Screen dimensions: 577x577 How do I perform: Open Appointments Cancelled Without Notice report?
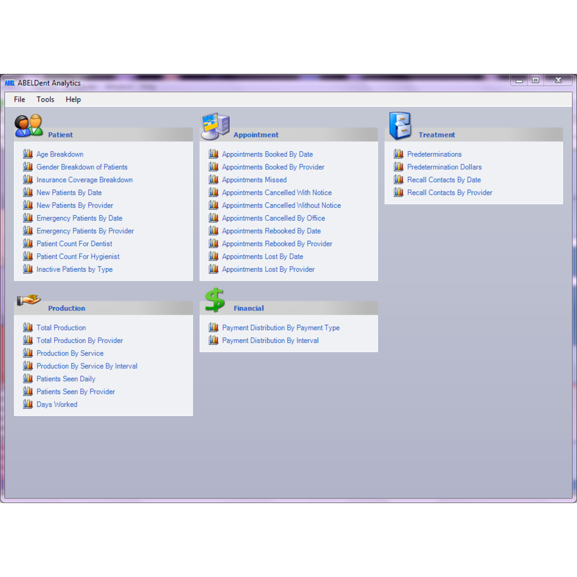(x=281, y=206)
